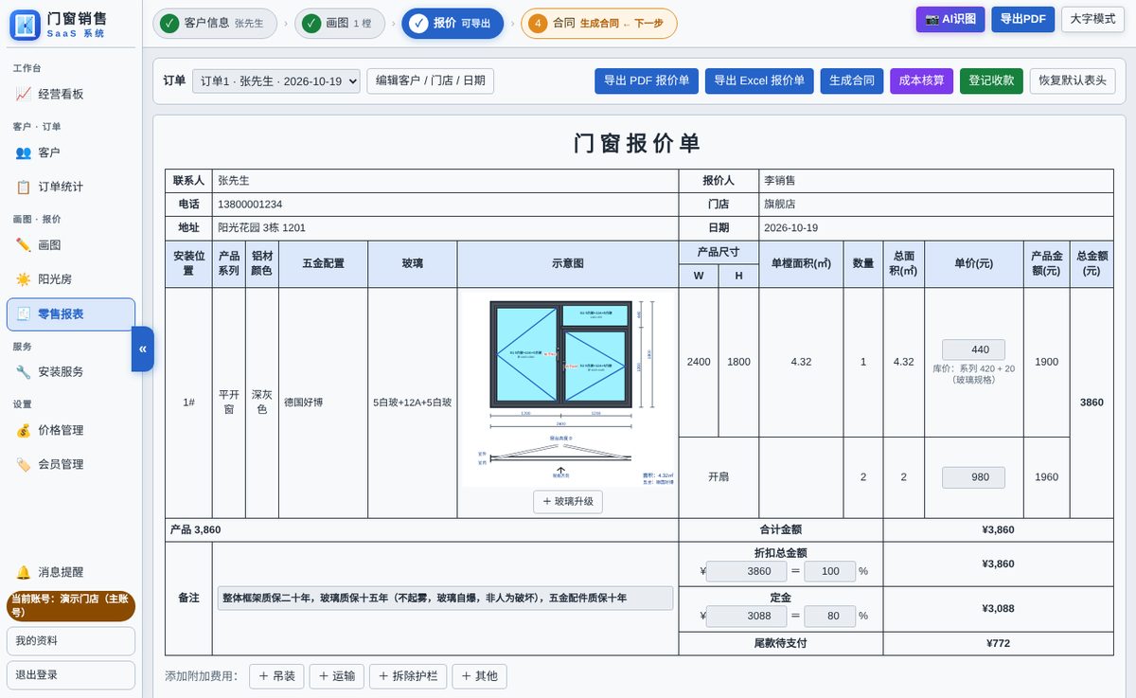Click the 5白玻+12A+5白玻 glass cell
Image resolution: width=1136 pixels, height=698 pixels.
pos(413,403)
